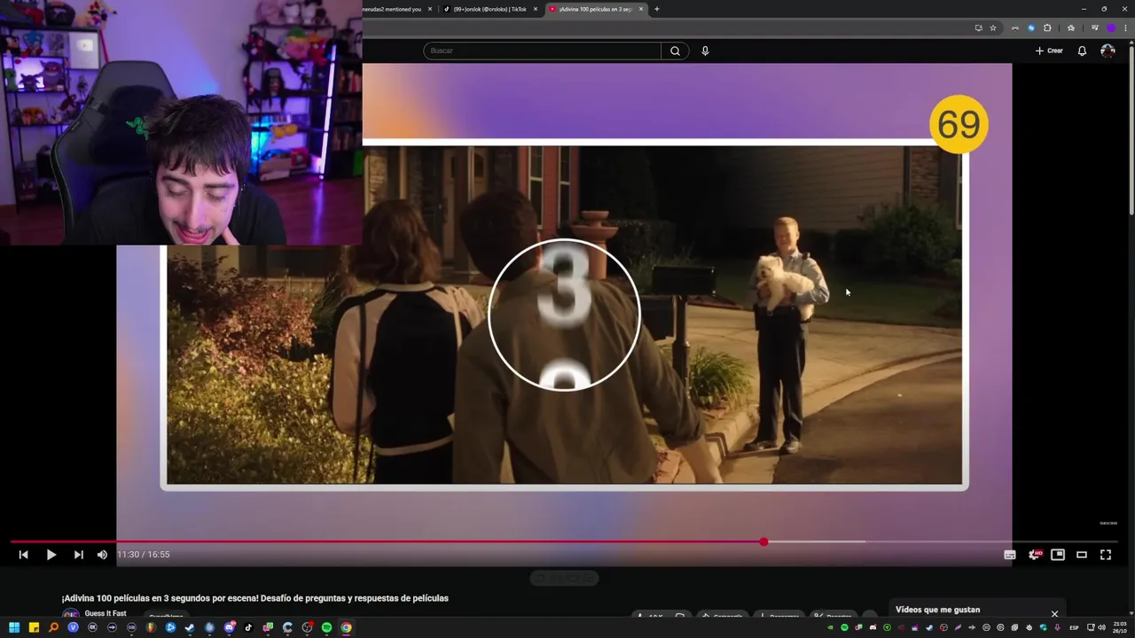Viewport: 1135px width, 638px height.
Task: Skip to the previous video
Action: (24, 555)
